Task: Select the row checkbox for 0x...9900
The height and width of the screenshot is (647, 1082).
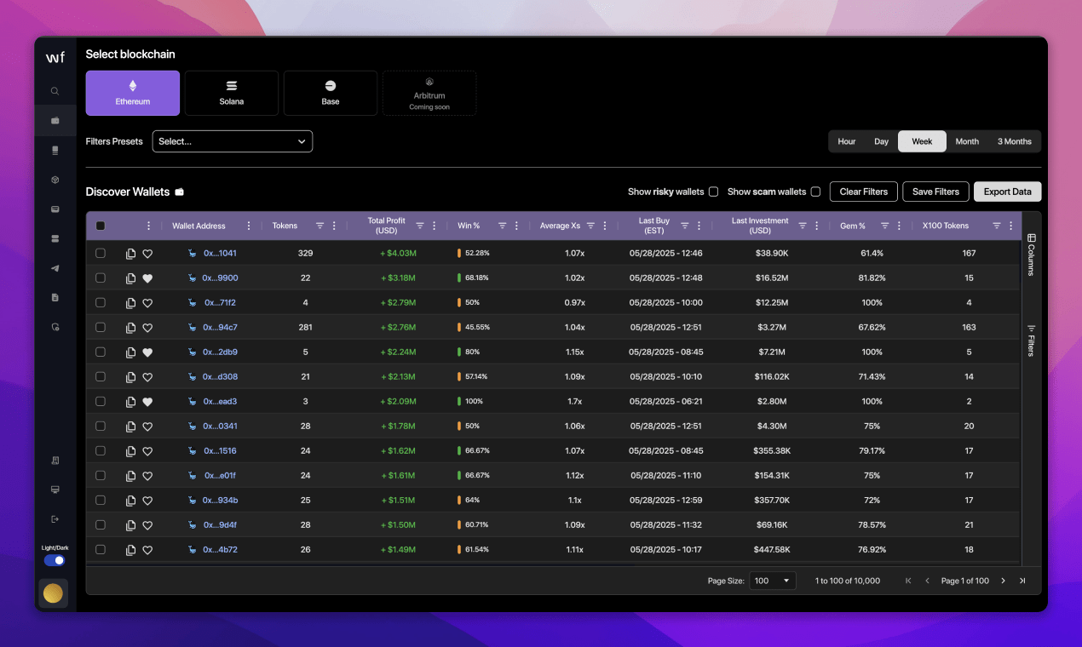Action: tap(101, 278)
